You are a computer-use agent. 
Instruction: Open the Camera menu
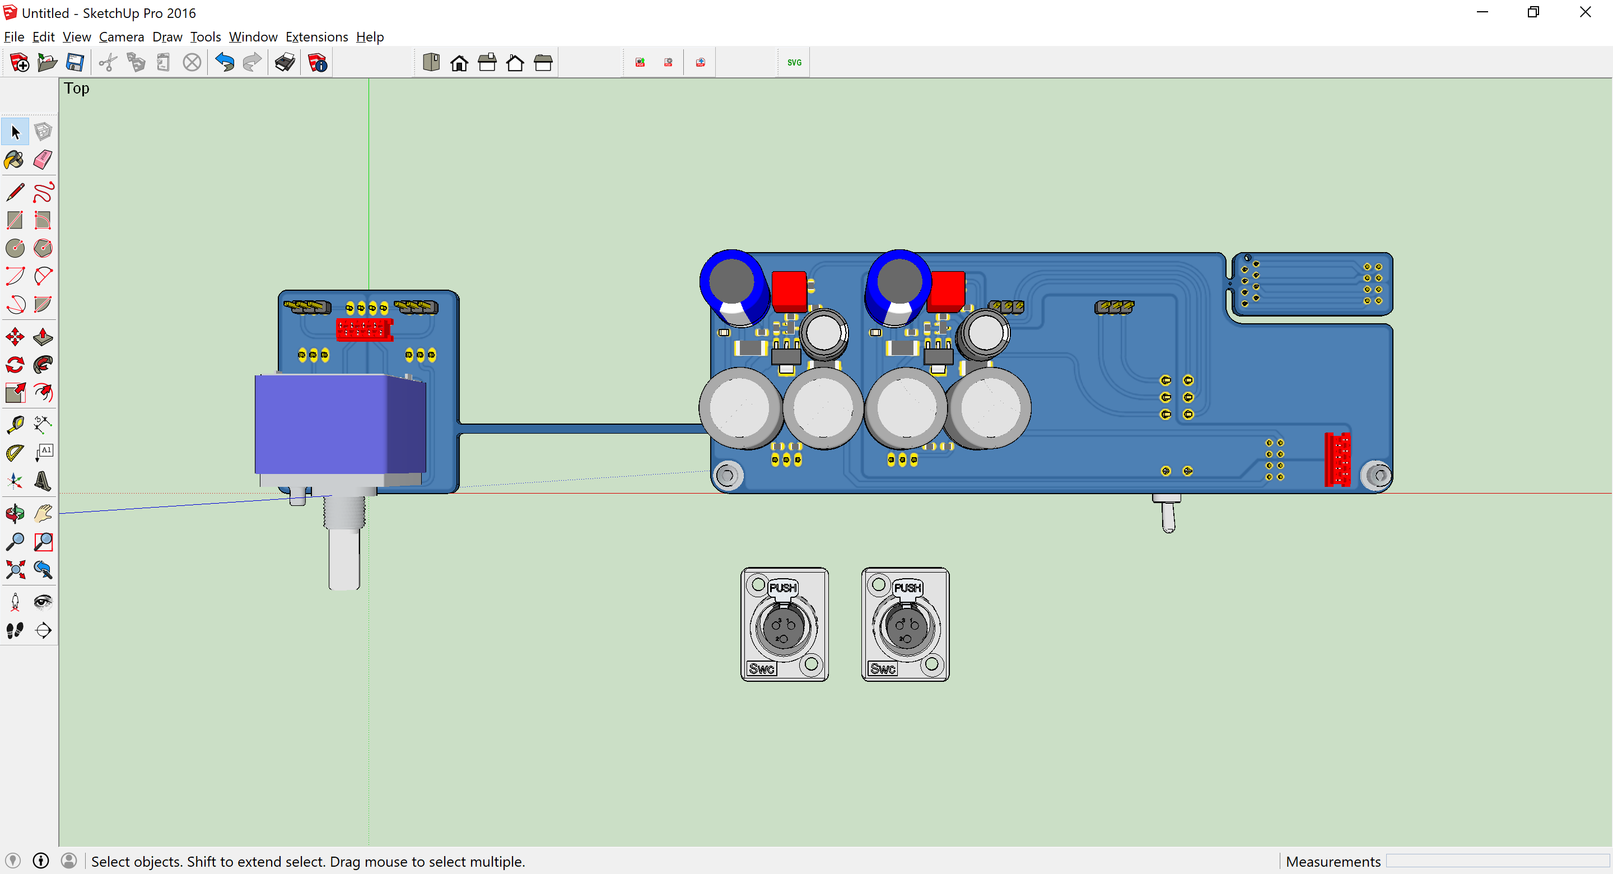point(122,37)
